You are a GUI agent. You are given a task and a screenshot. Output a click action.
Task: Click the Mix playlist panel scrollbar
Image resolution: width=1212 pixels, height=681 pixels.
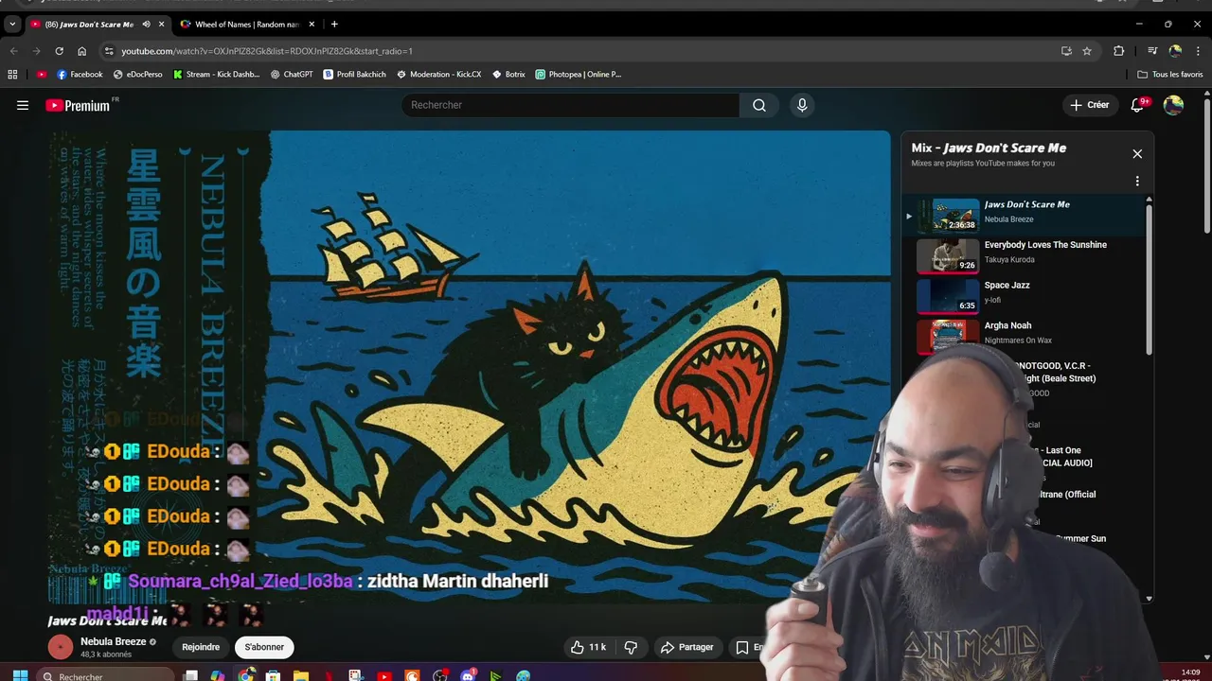pos(1150,279)
